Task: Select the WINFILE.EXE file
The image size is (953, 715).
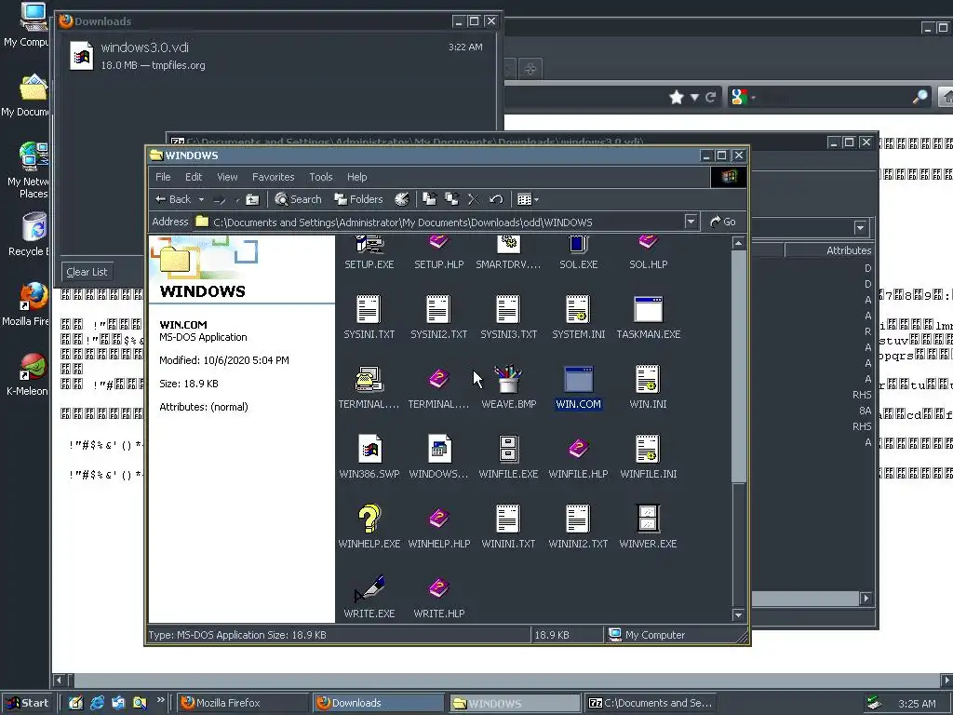Action: click(509, 457)
